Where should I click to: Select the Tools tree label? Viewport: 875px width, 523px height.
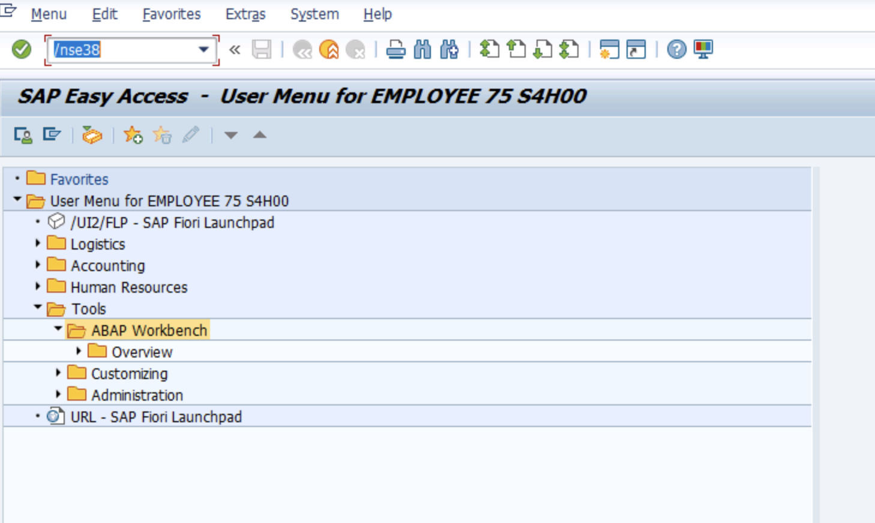(x=89, y=309)
